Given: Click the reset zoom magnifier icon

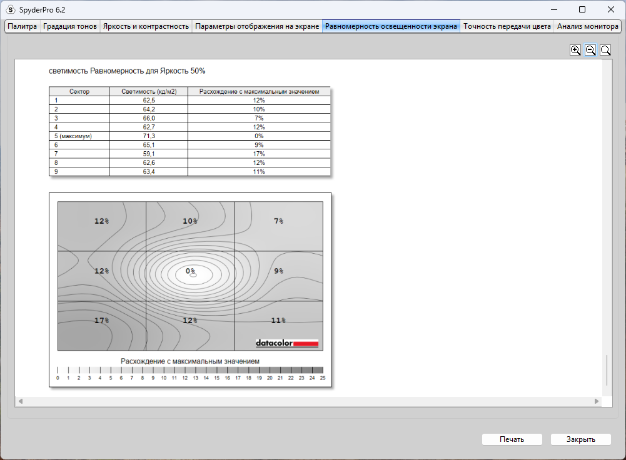Looking at the screenshot, I should point(605,50).
